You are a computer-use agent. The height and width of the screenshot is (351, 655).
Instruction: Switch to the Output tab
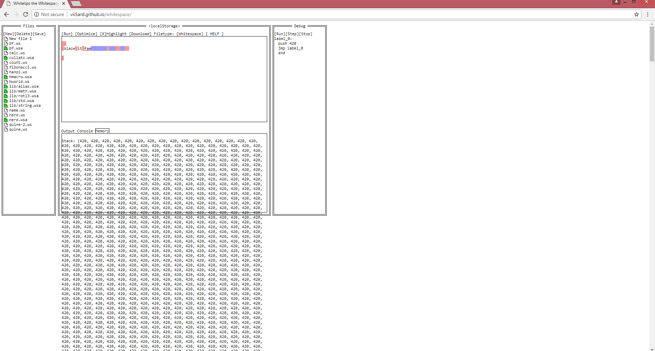[68, 131]
